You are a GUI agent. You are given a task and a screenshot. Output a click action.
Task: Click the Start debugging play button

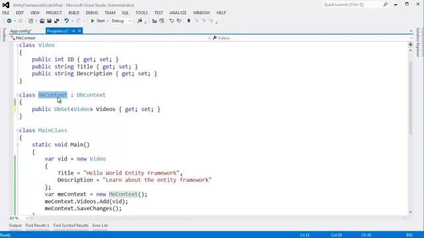(98, 20)
